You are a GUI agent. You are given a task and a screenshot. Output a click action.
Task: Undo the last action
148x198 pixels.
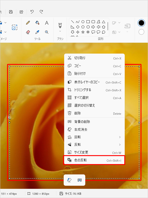(32, 12)
